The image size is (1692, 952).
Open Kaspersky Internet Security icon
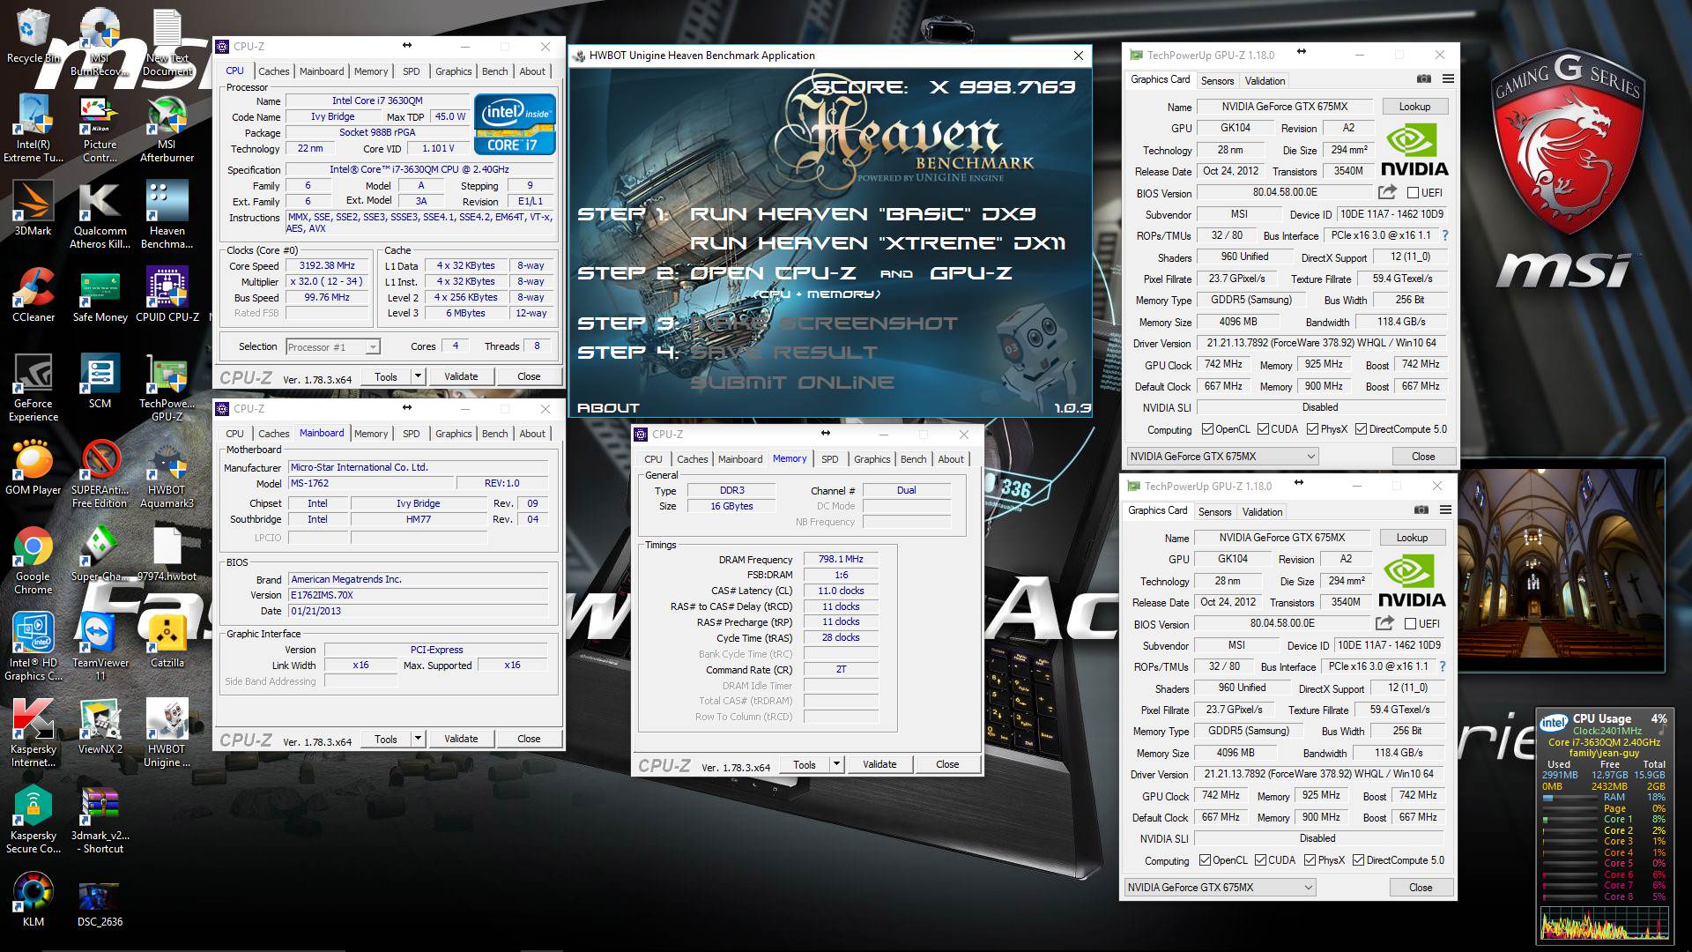coord(33,733)
